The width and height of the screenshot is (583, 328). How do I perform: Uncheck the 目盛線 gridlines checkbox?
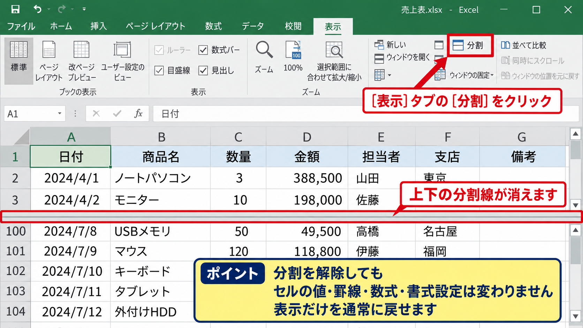[159, 71]
